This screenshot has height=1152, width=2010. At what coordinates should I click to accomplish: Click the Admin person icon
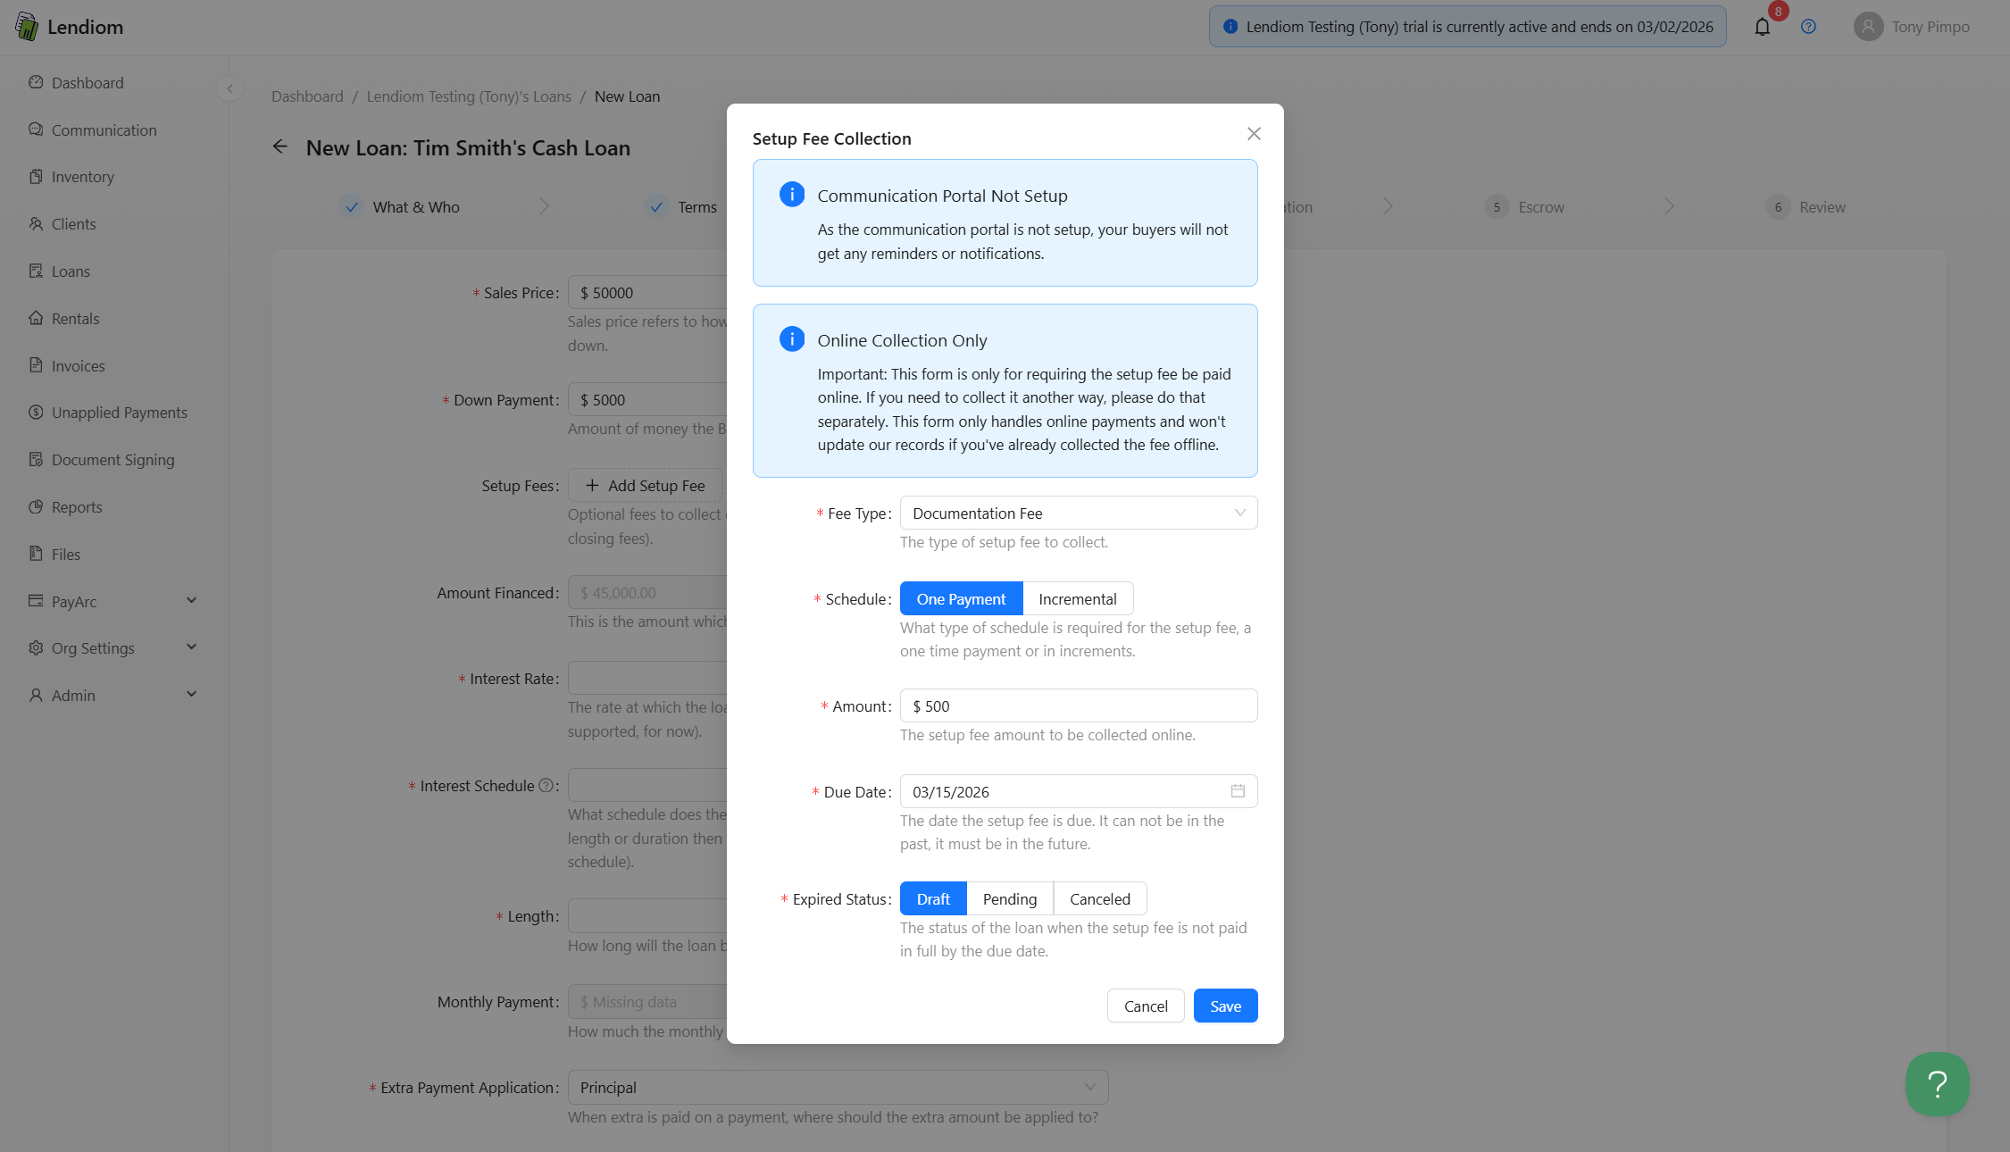click(36, 696)
